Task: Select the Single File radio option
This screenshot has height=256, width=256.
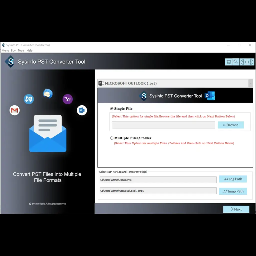Action: click(112, 109)
